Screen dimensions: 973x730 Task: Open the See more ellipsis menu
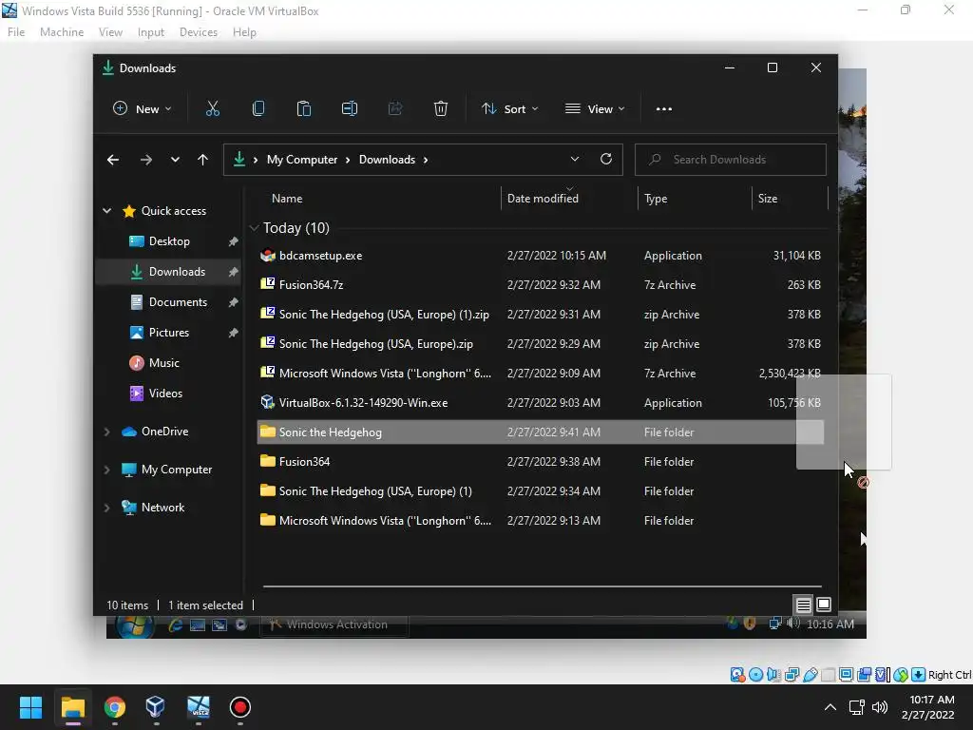[664, 108]
